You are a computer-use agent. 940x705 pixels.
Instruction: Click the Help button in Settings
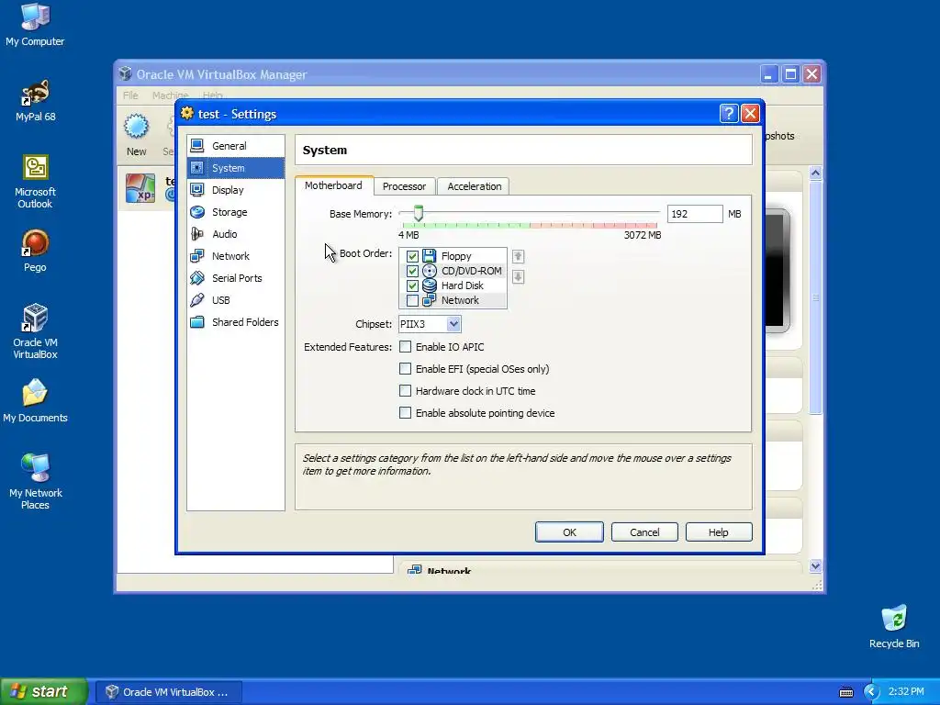pyautogui.click(x=718, y=532)
